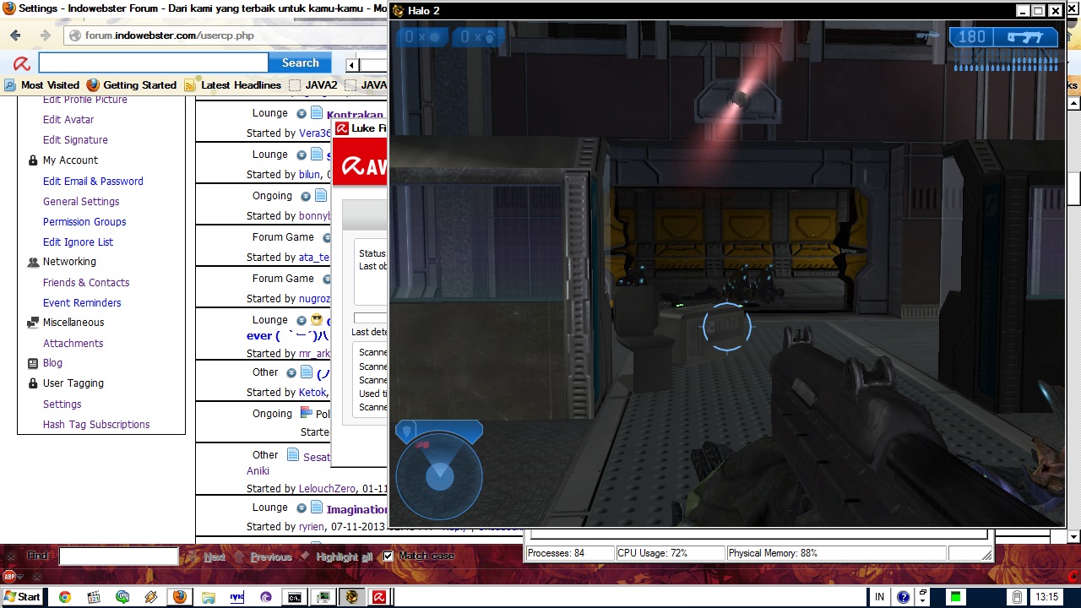
Task: Click the lock icon beside User Tagging
Action: tap(33, 383)
